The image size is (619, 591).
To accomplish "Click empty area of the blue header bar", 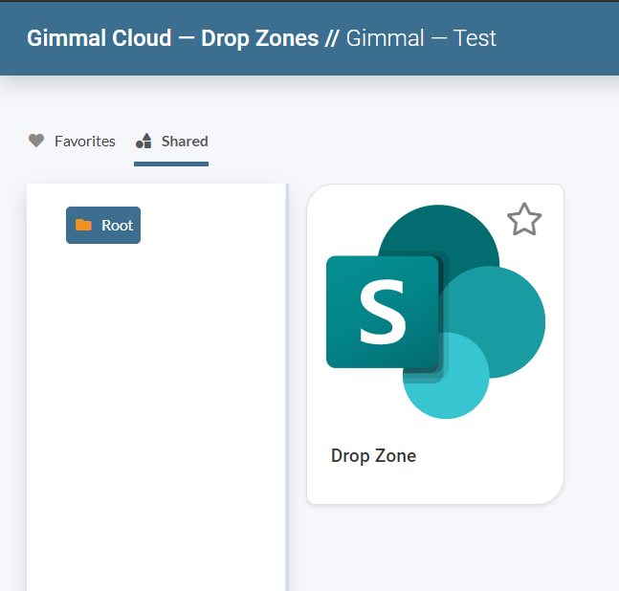I will tap(564, 38).
